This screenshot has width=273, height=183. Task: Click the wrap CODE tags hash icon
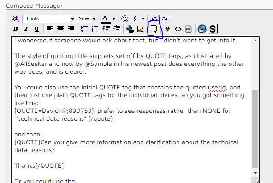(x=167, y=29)
